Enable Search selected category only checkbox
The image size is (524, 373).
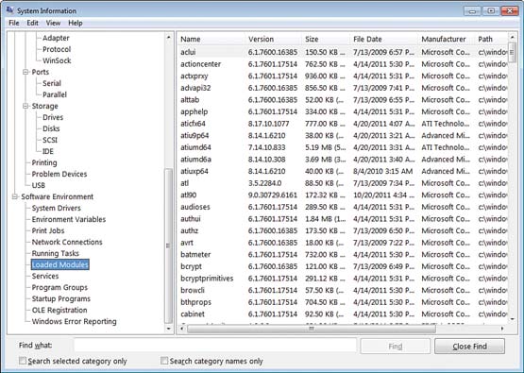pos(23,361)
